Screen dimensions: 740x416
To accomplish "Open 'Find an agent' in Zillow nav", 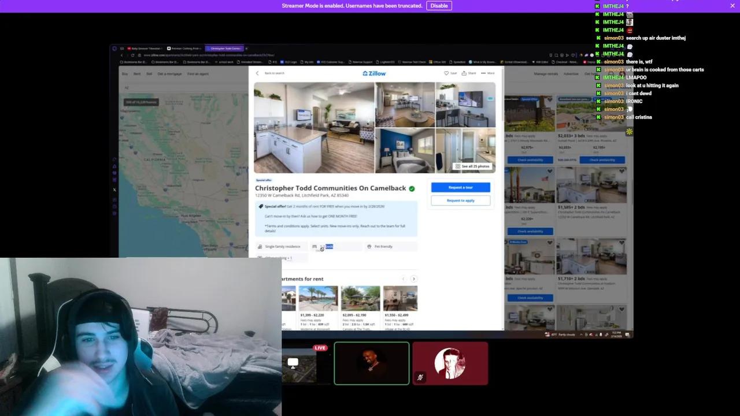I will (x=198, y=74).
